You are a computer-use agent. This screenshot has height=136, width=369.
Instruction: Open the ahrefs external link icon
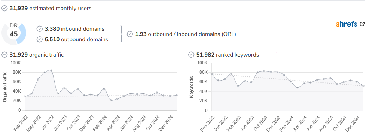coord(362,24)
